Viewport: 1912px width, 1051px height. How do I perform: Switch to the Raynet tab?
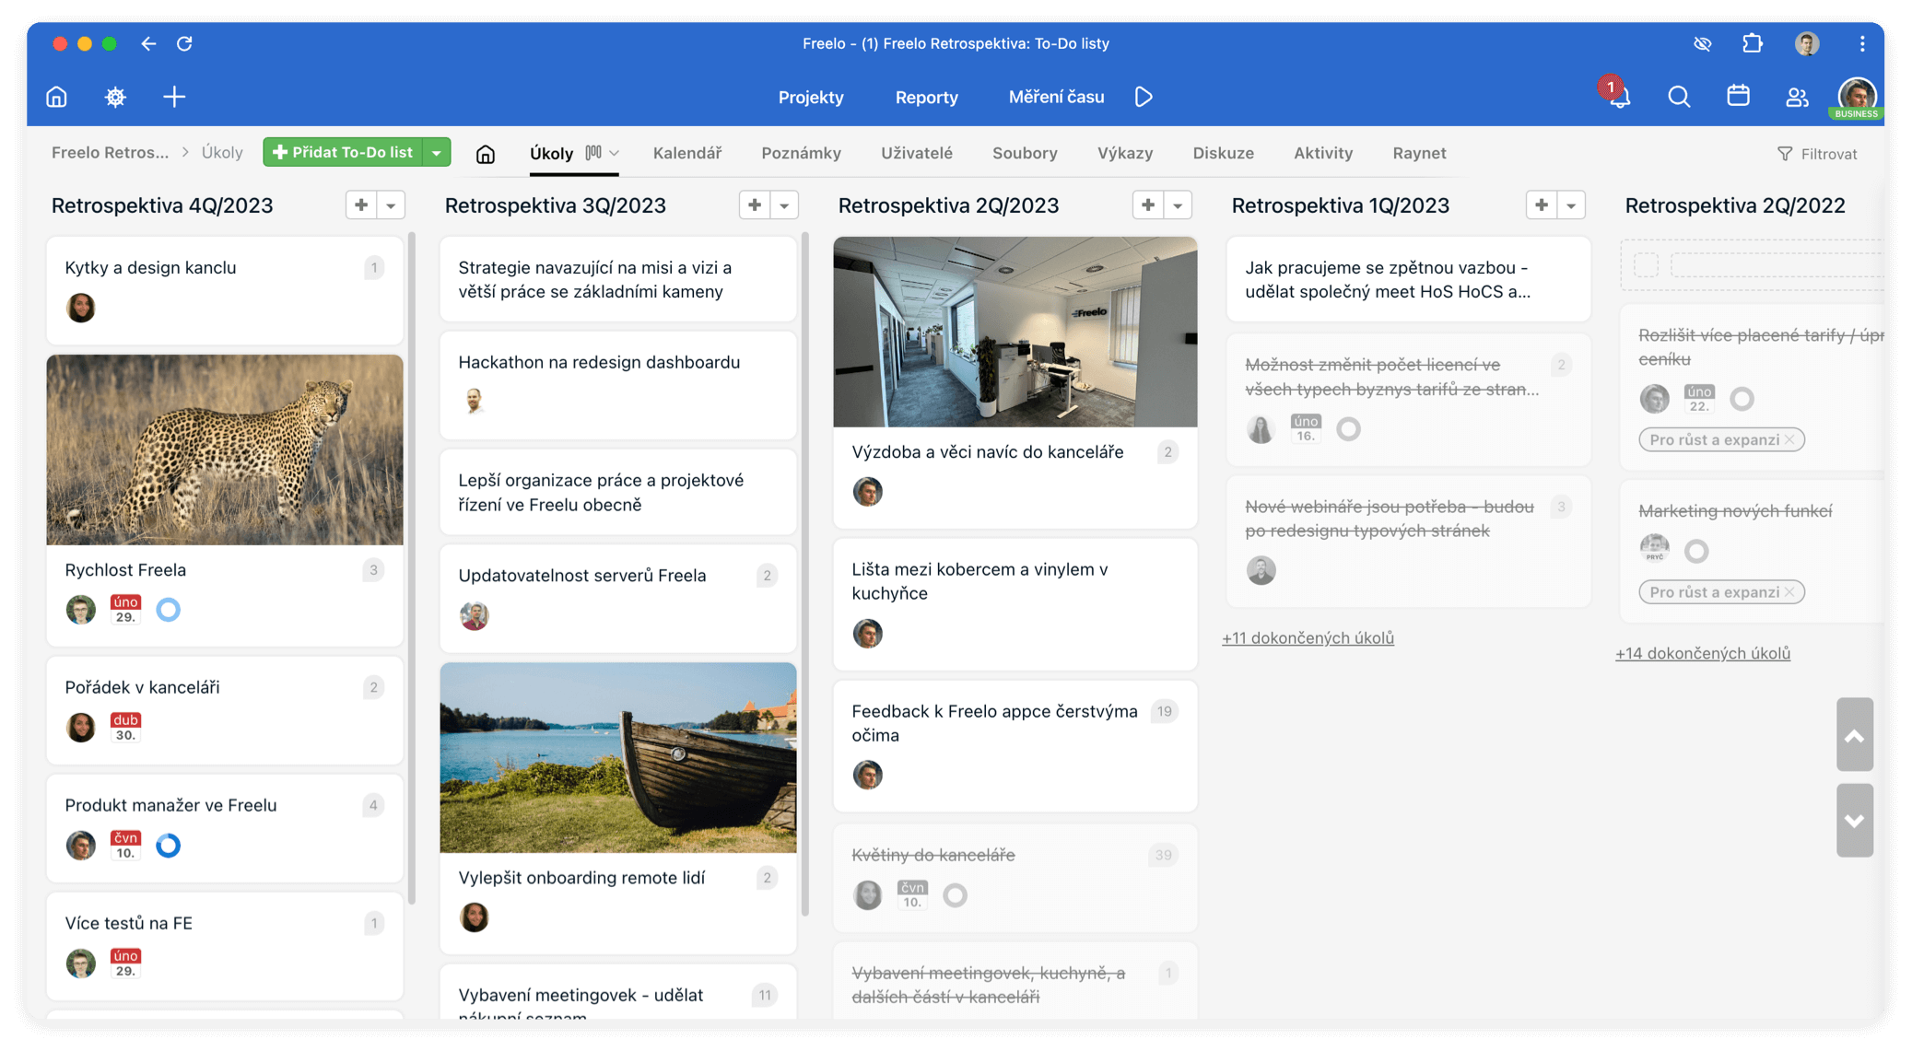(1419, 153)
